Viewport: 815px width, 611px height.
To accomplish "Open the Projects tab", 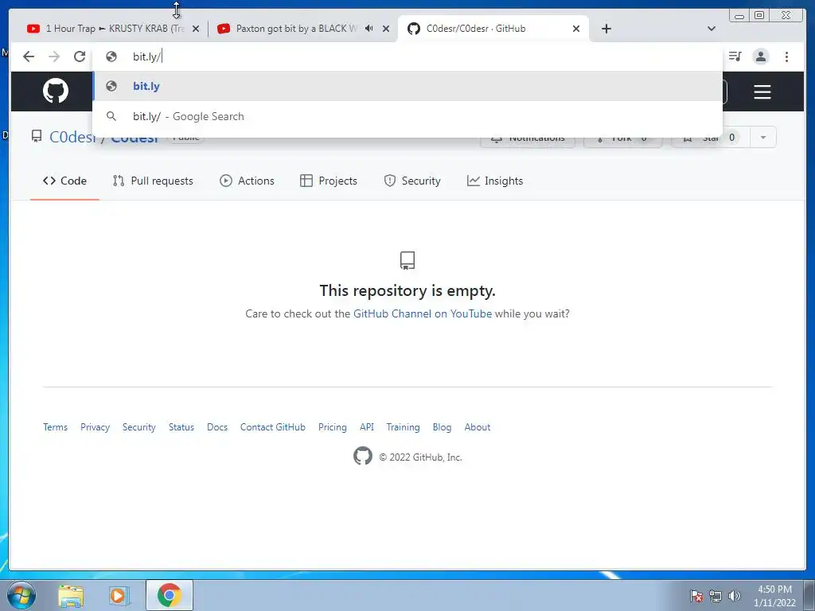I will click(329, 181).
